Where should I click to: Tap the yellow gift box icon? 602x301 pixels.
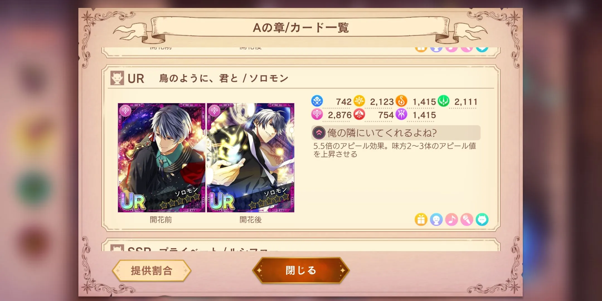tap(421, 220)
